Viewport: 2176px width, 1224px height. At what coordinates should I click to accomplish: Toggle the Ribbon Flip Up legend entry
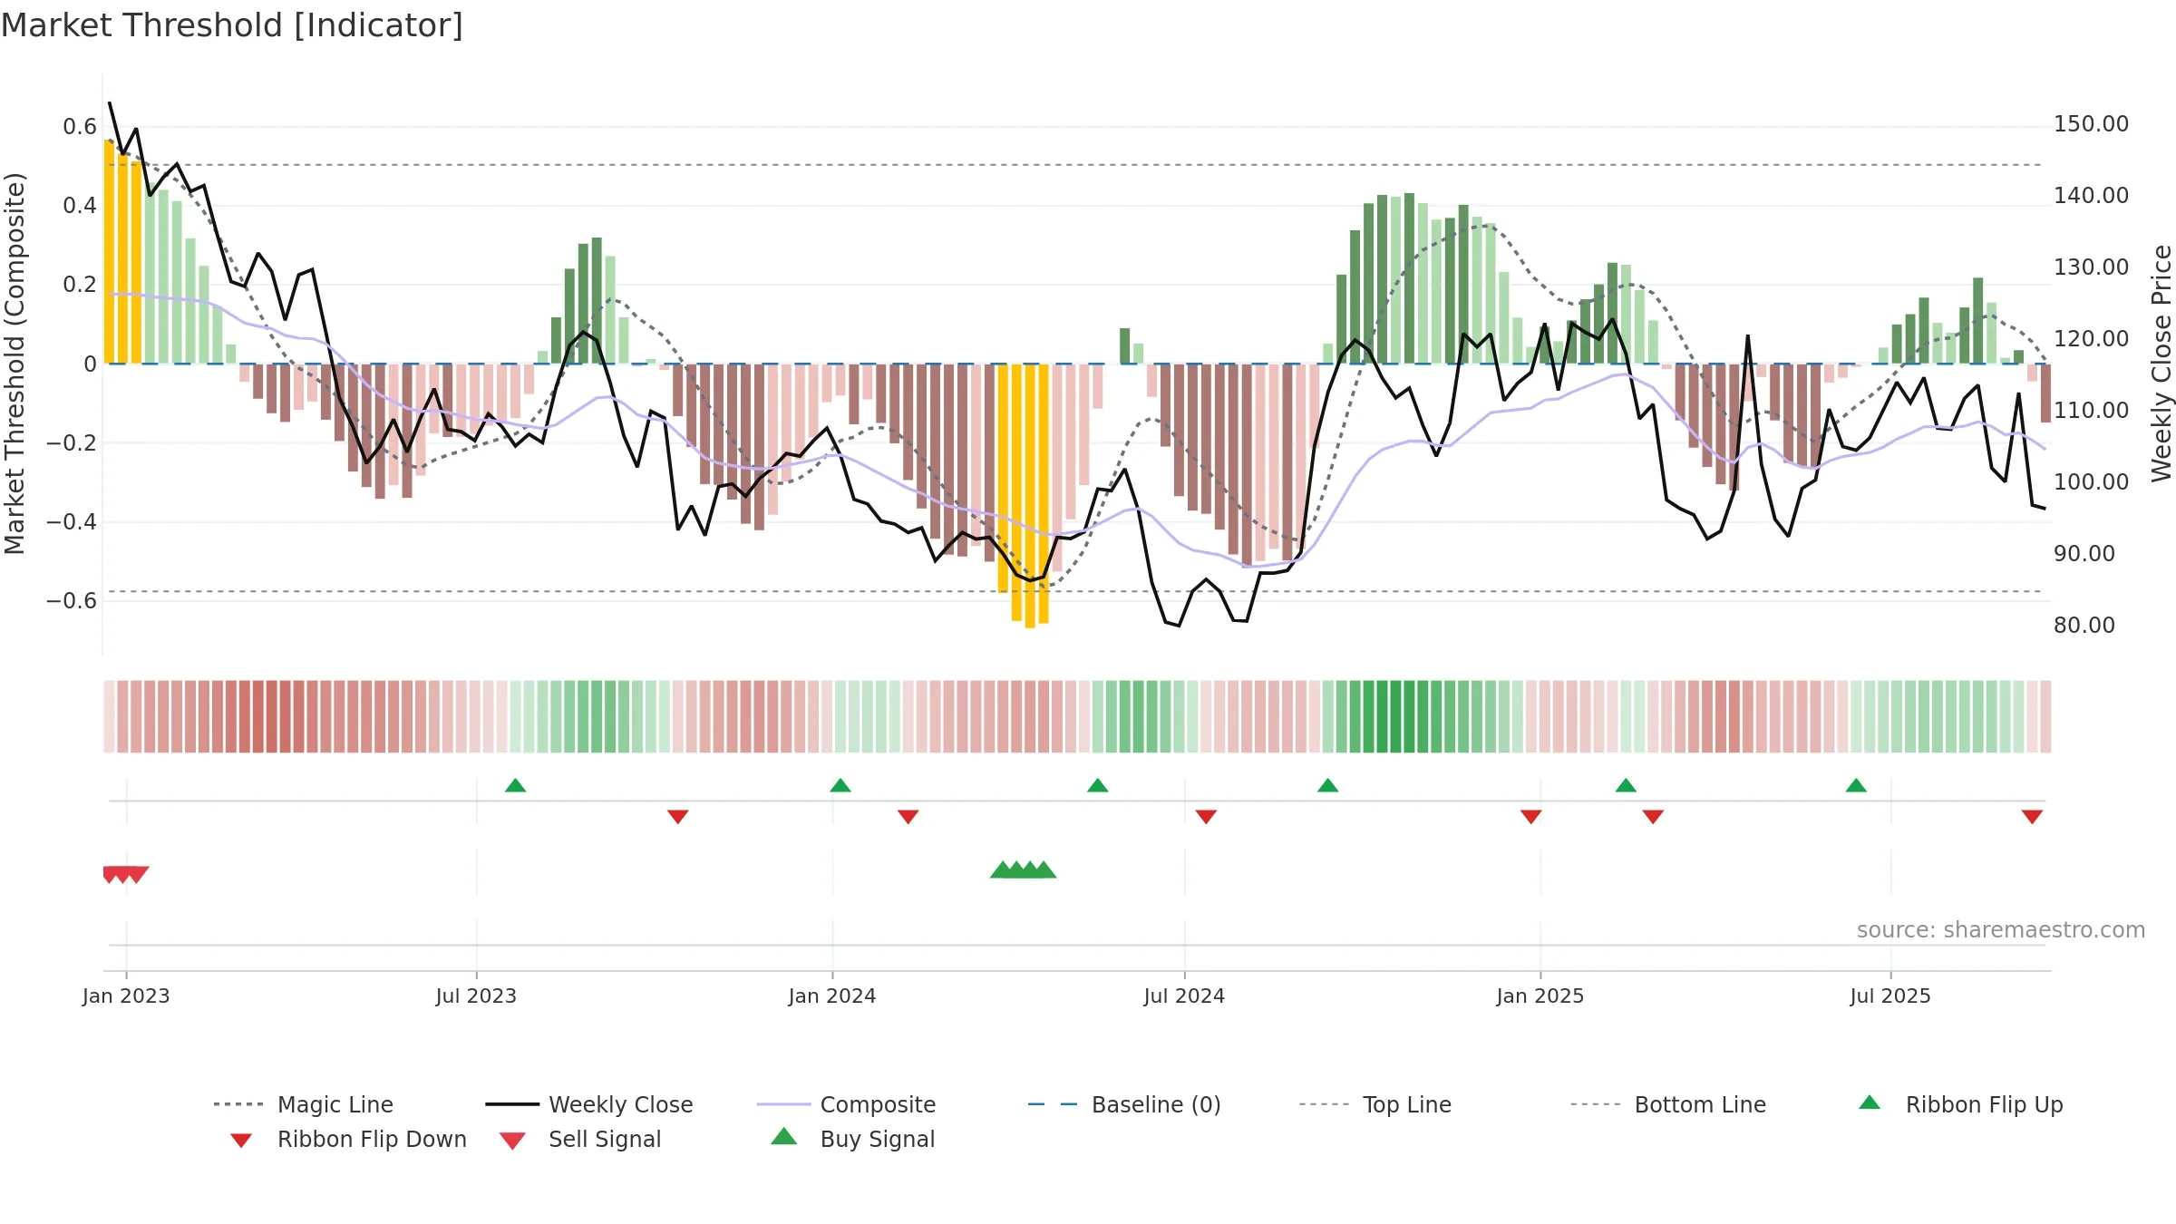[1960, 1104]
